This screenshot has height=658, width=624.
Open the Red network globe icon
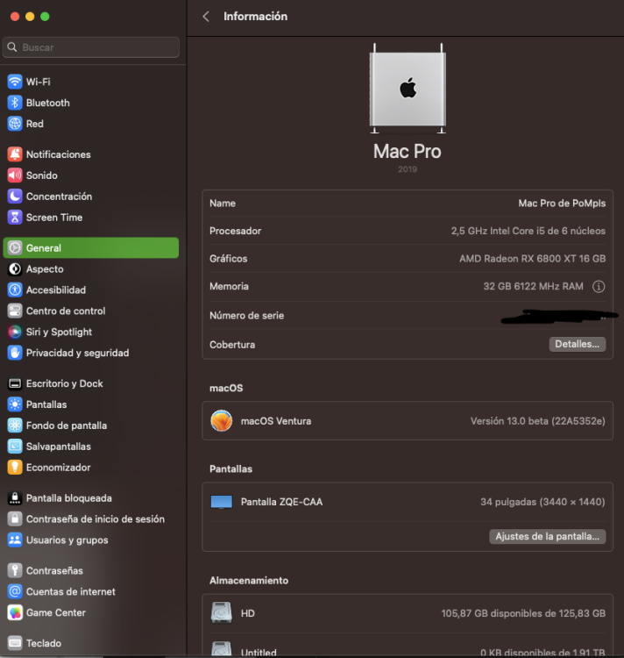pyautogui.click(x=15, y=124)
